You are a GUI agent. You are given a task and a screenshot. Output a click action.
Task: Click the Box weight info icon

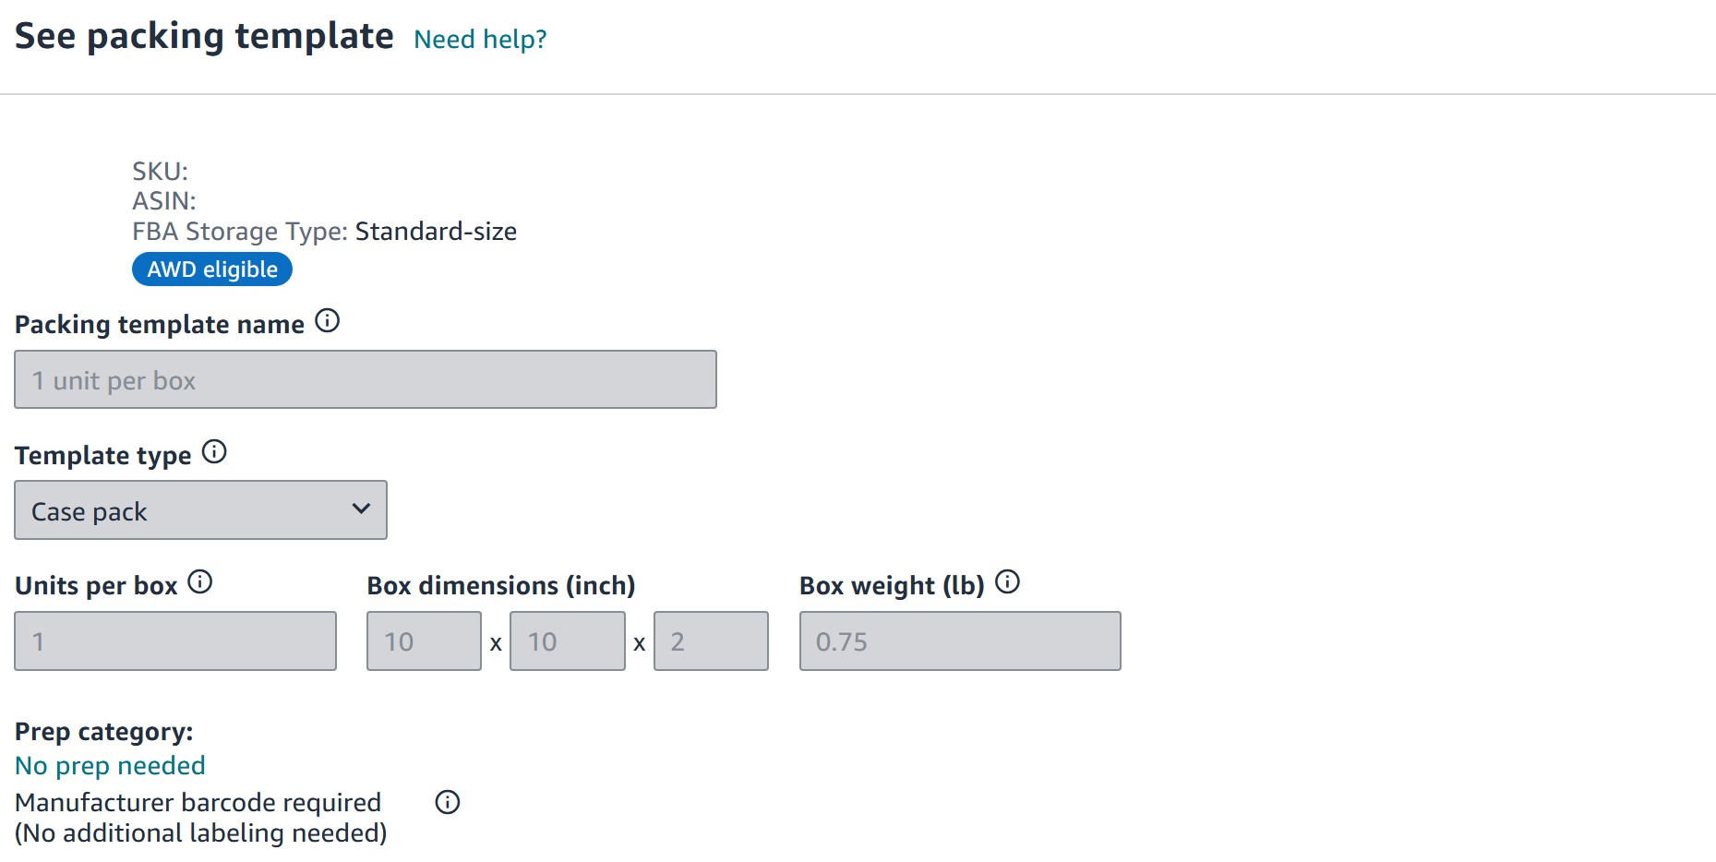(1008, 581)
